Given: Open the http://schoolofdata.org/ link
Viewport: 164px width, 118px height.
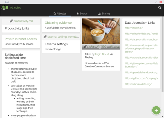Looking at the screenshot, I should [x=138, y=84].
